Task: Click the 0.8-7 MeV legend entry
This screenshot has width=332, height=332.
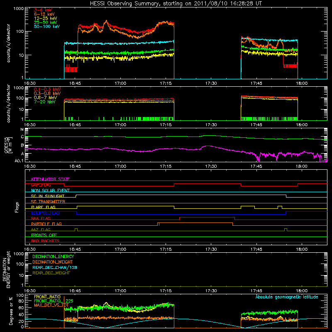Action: coord(46,98)
